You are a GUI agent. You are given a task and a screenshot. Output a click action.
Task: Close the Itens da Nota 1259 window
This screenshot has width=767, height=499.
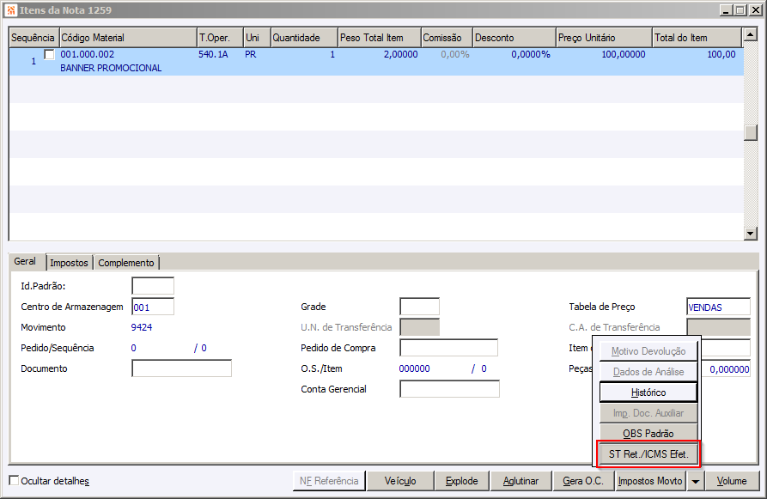[755, 9]
